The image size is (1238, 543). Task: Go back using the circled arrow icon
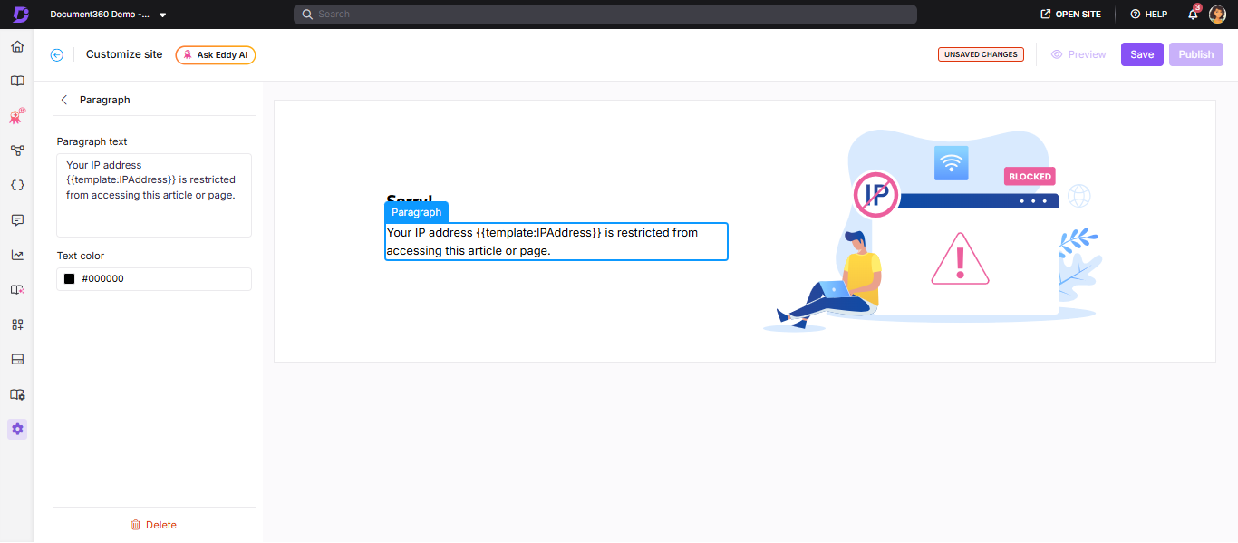(57, 54)
